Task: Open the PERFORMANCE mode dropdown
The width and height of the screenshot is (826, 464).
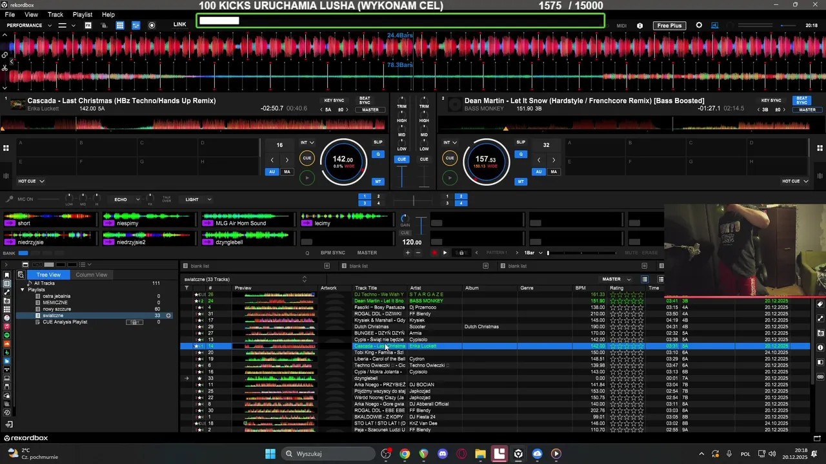Action: (x=29, y=25)
